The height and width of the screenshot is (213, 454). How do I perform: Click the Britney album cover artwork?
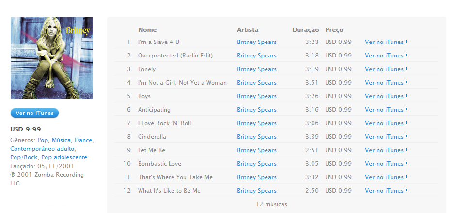pos(52,58)
